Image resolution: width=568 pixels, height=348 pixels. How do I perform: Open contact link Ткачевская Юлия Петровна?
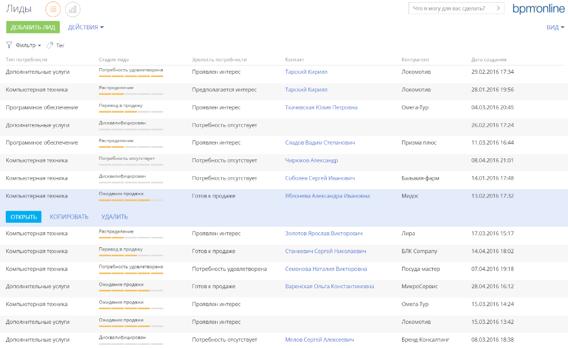321,107
